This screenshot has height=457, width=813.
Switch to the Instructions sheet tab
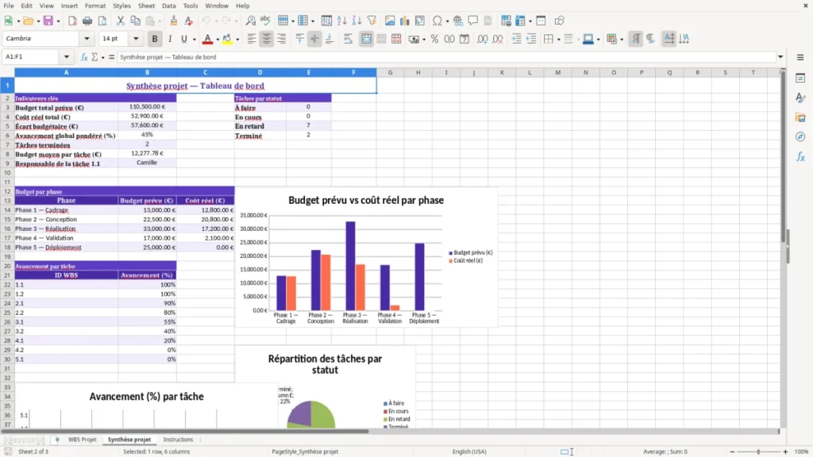[178, 440]
